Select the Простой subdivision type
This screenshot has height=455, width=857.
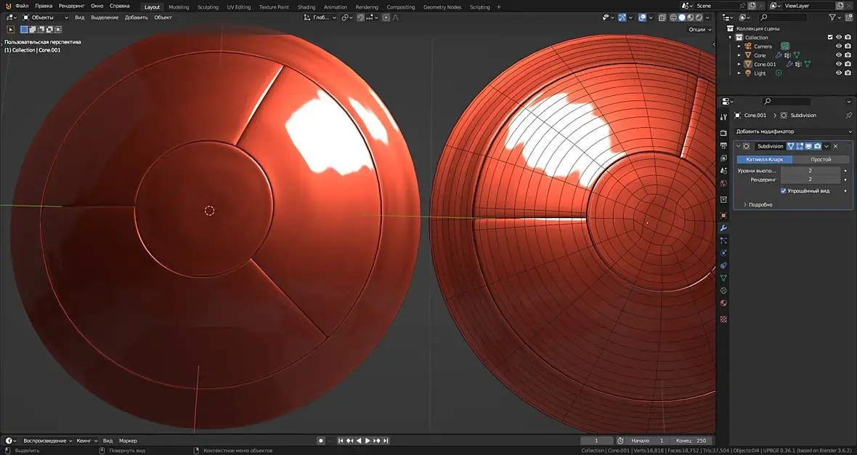pyautogui.click(x=821, y=159)
